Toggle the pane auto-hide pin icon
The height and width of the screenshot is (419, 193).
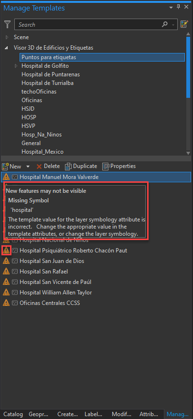[179, 7]
